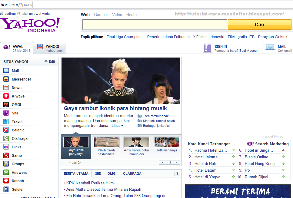Open the Final Liga Champions topic
The width and height of the screenshot is (293, 198).
pos(125,37)
